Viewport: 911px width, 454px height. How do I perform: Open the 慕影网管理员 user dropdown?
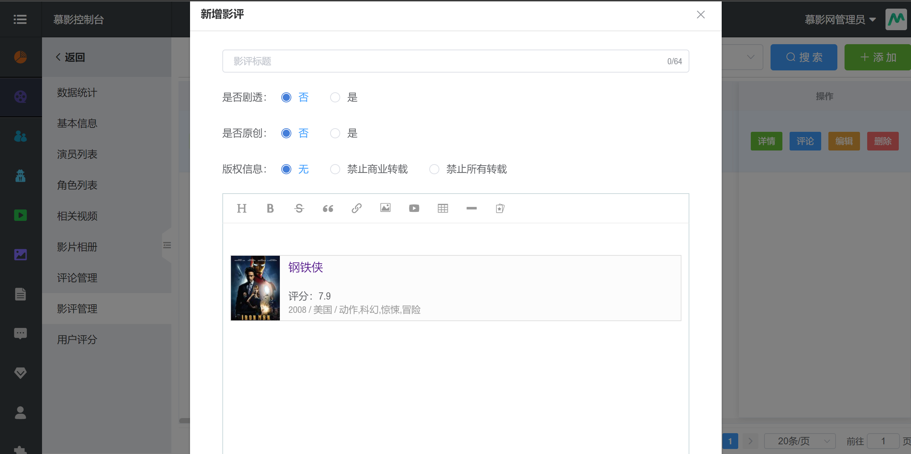coord(840,19)
